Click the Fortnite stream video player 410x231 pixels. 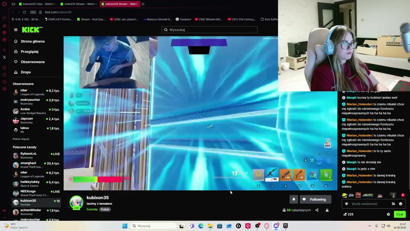point(201,113)
